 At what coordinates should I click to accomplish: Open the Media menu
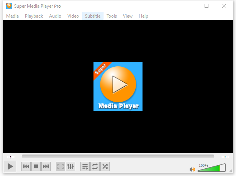(x=13, y=16)
